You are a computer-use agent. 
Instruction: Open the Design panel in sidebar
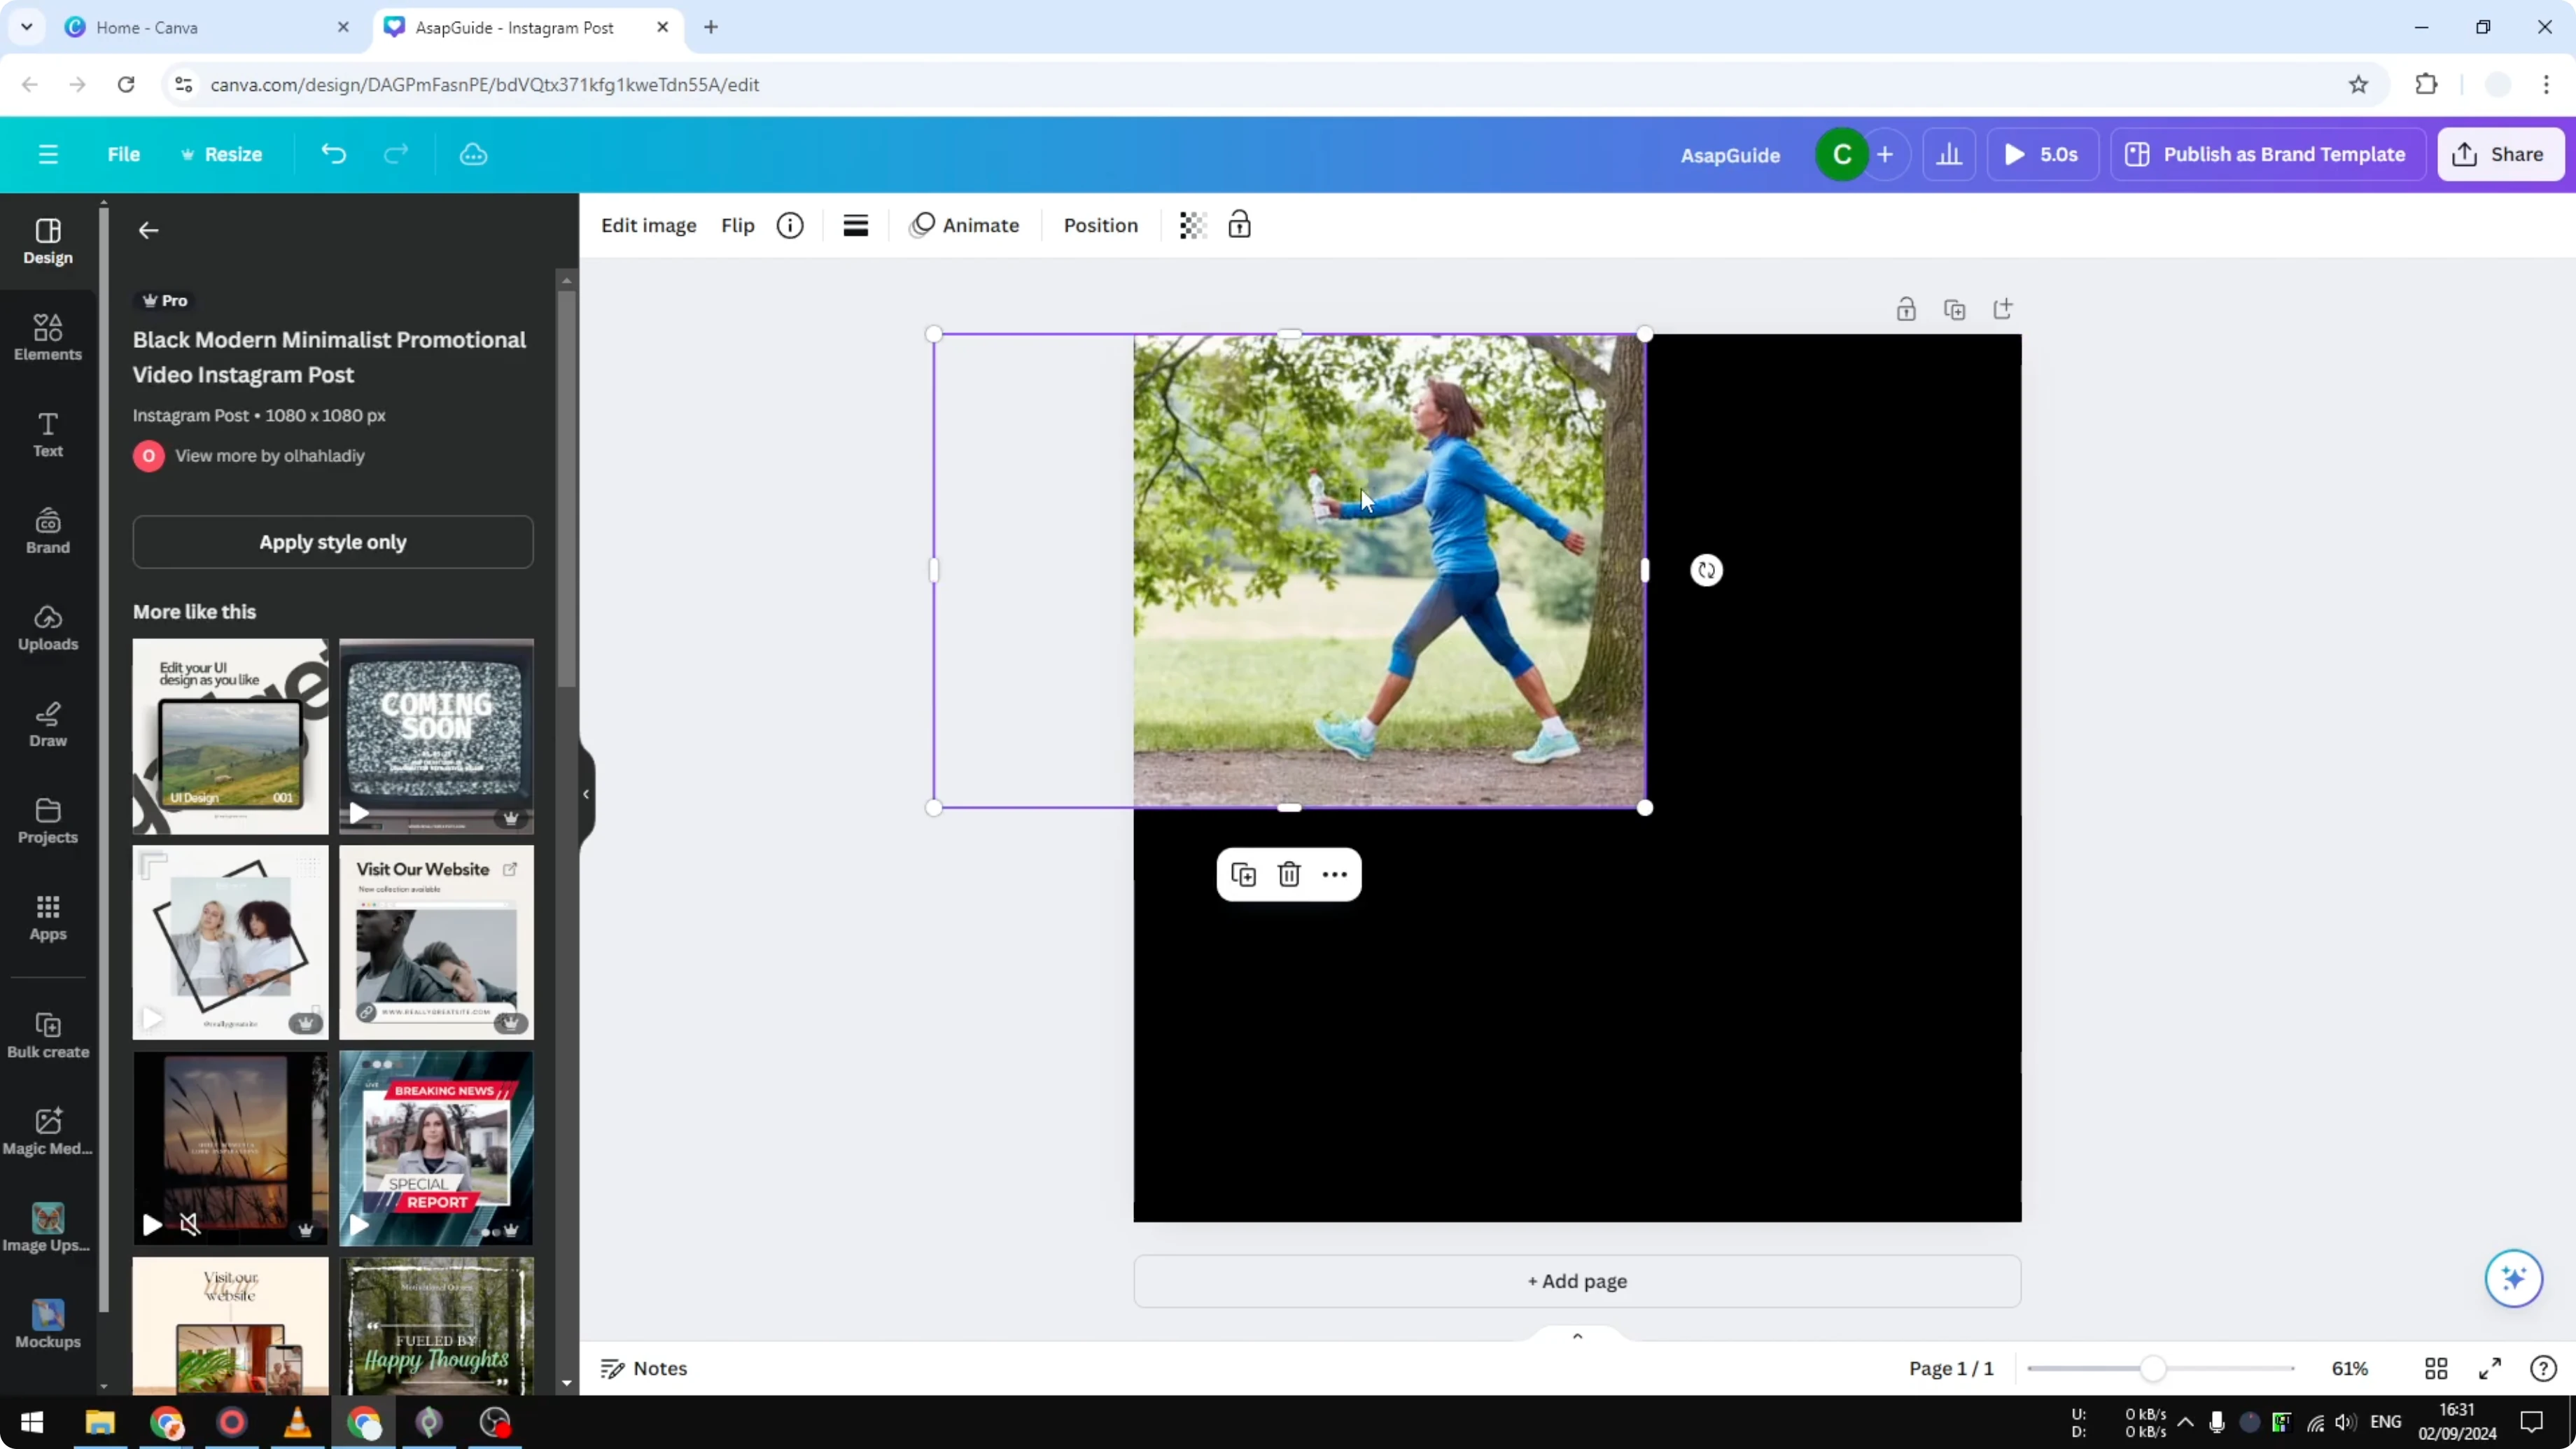coord(48,242)
